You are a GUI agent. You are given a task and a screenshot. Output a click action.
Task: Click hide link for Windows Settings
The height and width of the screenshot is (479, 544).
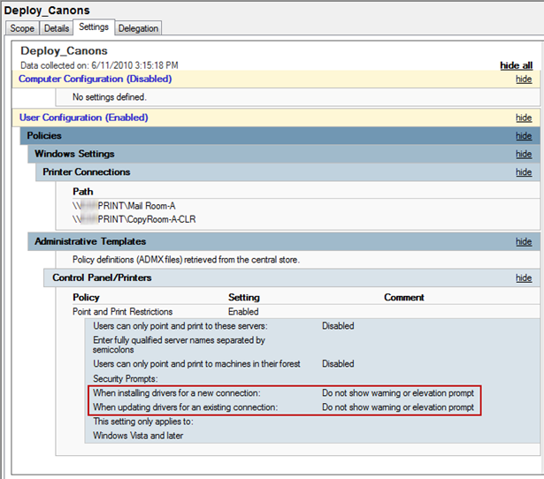[524, 154]
